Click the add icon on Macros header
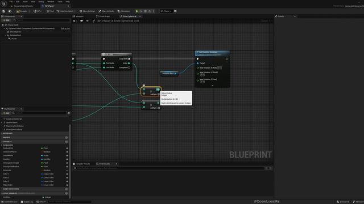Image resolution: width=364 pixels, height=204 pixels. tap(67, 138)
